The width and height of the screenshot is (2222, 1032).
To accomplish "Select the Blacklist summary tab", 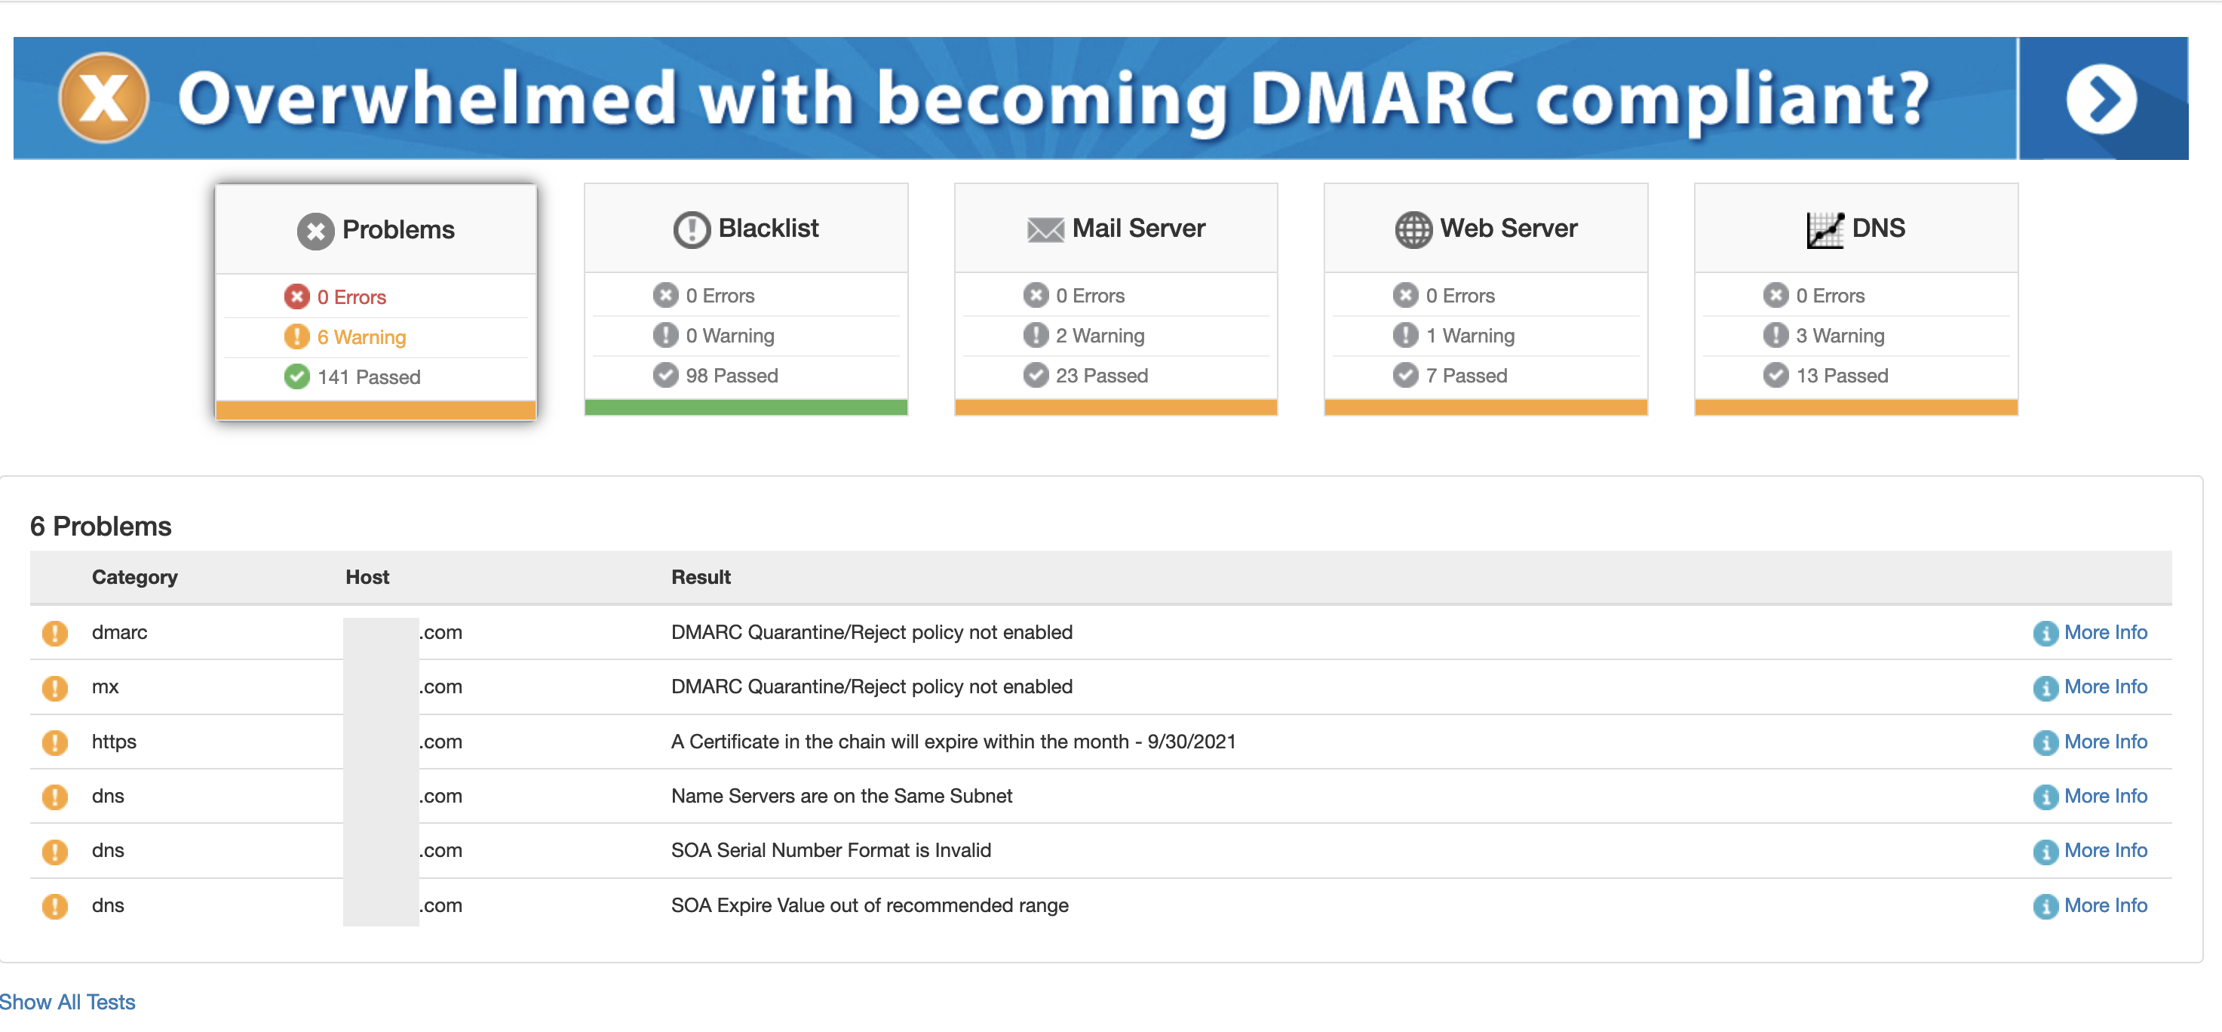I will (746, 299).
